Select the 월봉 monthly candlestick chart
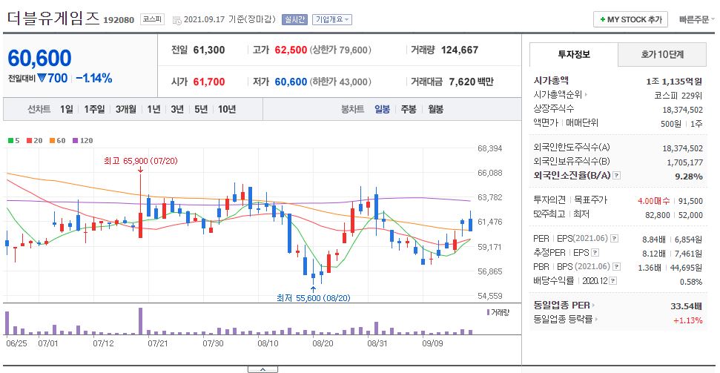The width and height of the screenshot is (720, 373). pyautogui.click(x=436, y=109)
